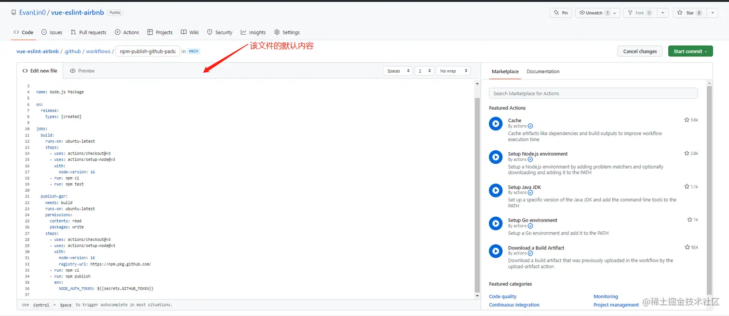Image resolution: width=729 pixels, height=316 pixels.
Task: Click the Setup Node.js environment action icon
Action: 496,157
